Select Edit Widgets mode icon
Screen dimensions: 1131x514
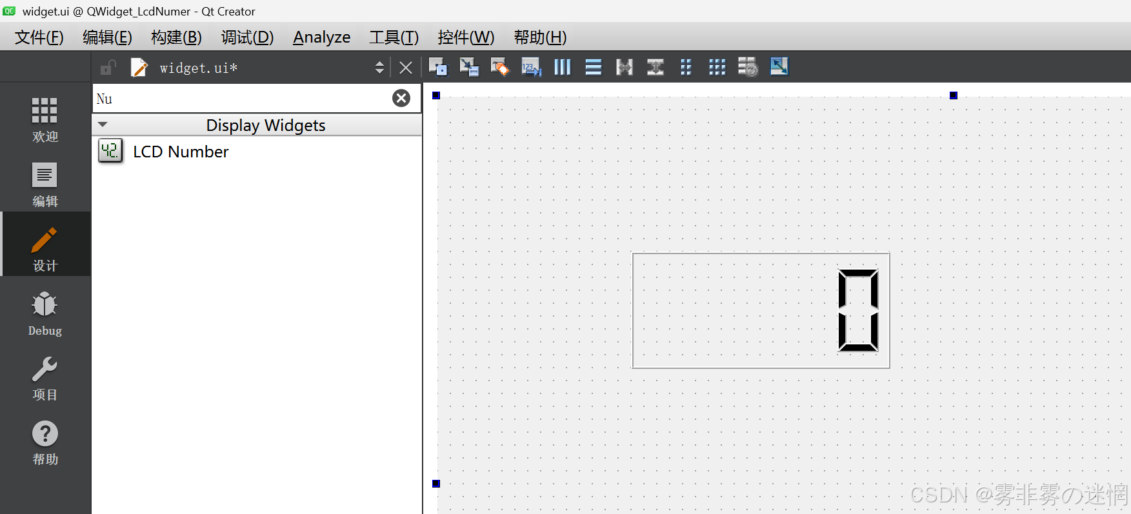click(438, 66)
